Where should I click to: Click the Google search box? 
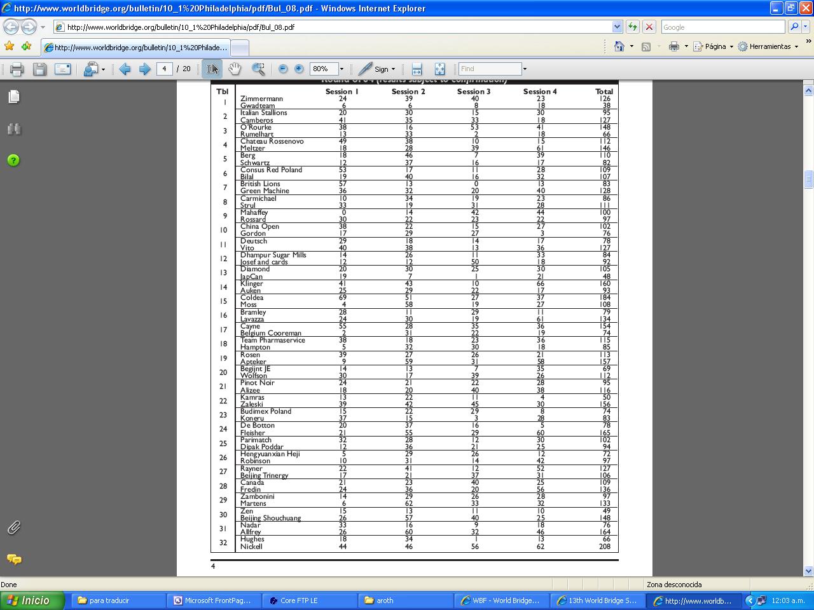[x=722, y=27]
